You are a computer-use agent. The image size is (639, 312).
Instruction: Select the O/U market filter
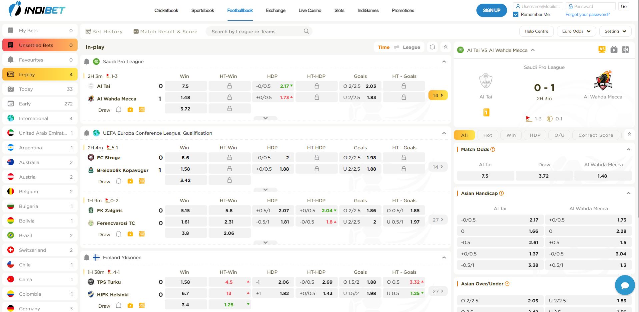pos(559,135)
